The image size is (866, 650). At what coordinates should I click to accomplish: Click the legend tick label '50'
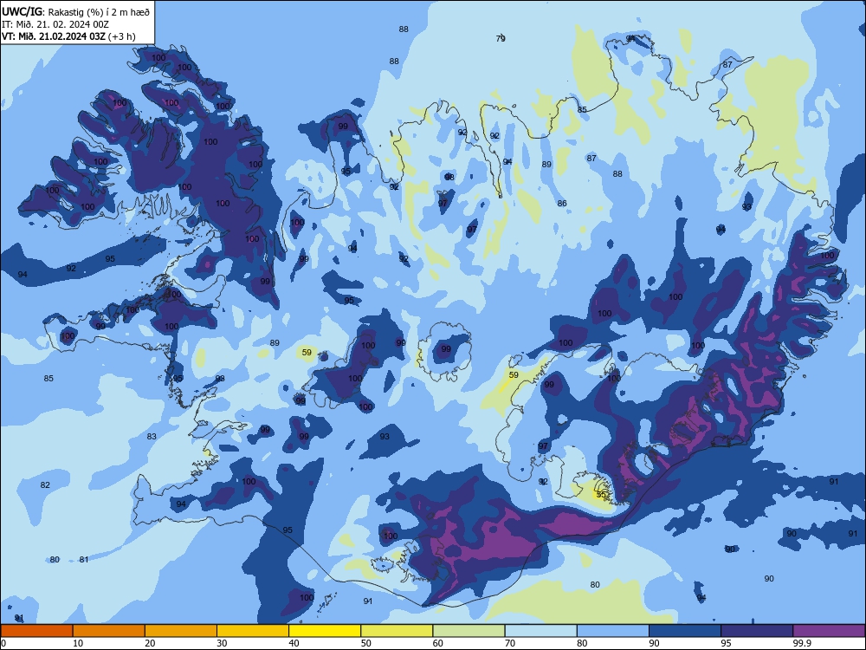pos(365,643)
